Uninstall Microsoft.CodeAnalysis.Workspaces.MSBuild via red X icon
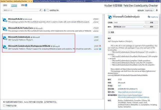The width and height of the screenshot is (161, 110). click(100, 46)
